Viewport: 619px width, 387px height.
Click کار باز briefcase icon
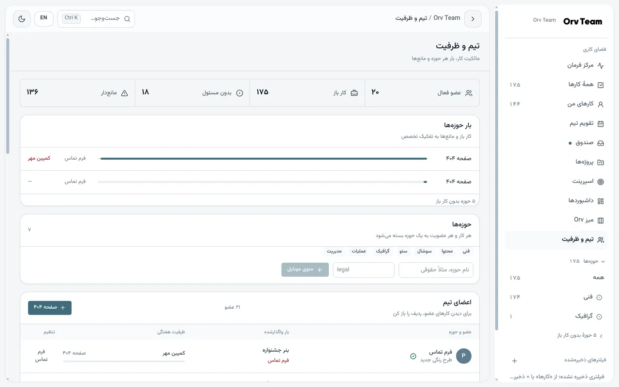pos(354,93)
